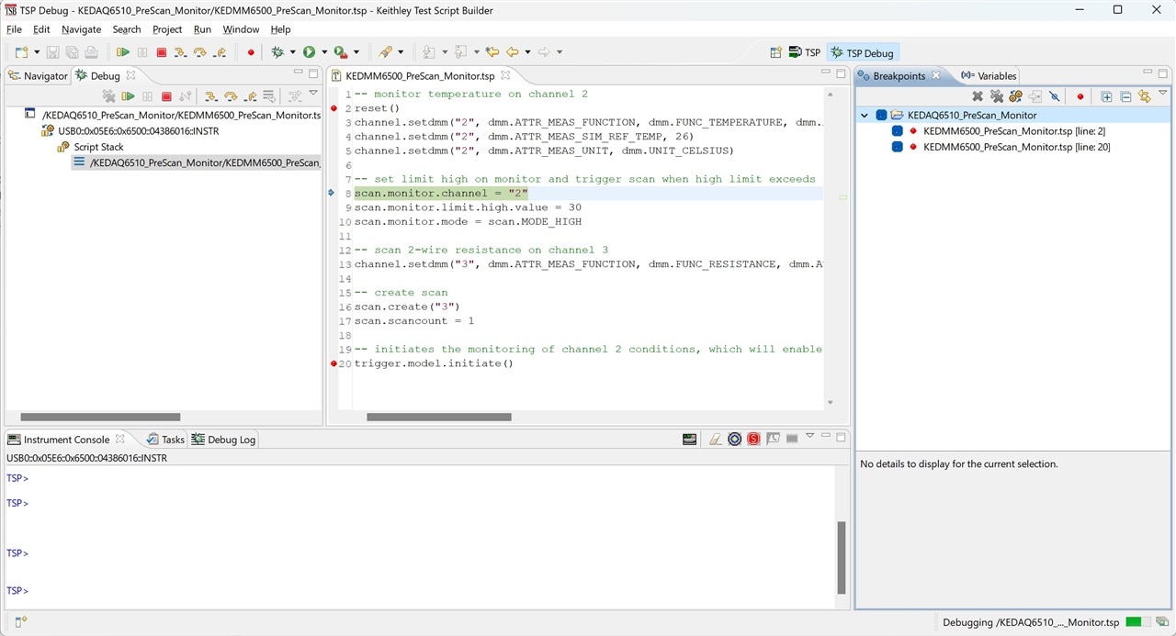Click Remove All Breakpoints in the Breakpoints panel

click(x=997, y=96)
